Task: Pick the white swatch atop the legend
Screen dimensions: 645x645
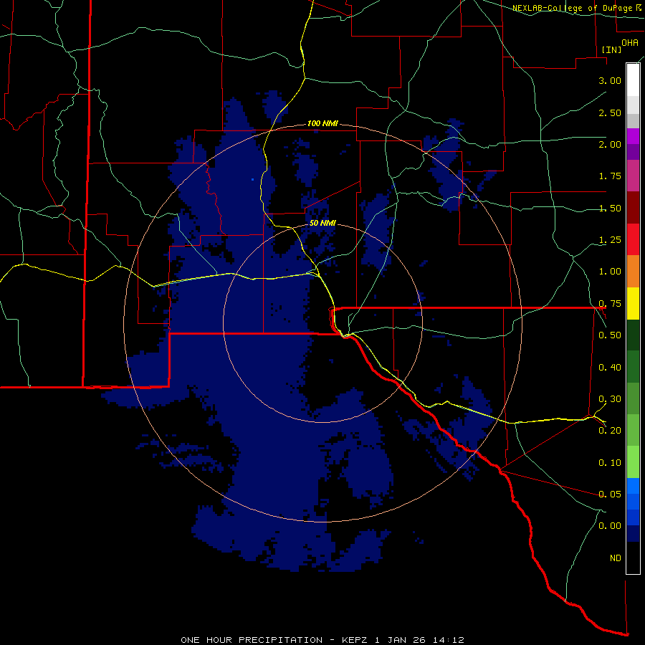Action: point(633,80)
